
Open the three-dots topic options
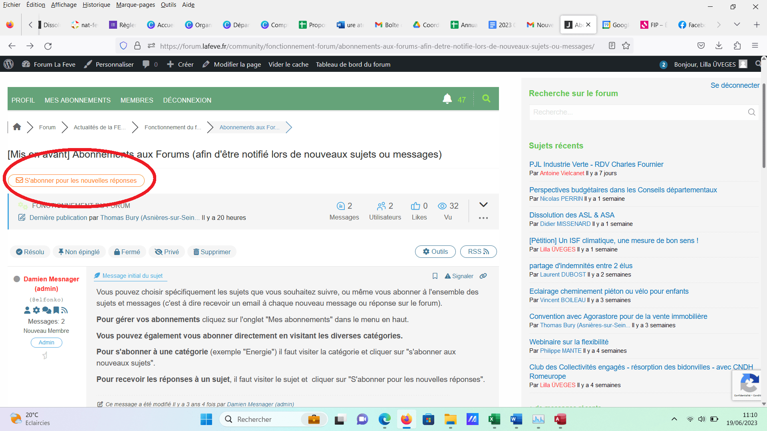(483, 218)
